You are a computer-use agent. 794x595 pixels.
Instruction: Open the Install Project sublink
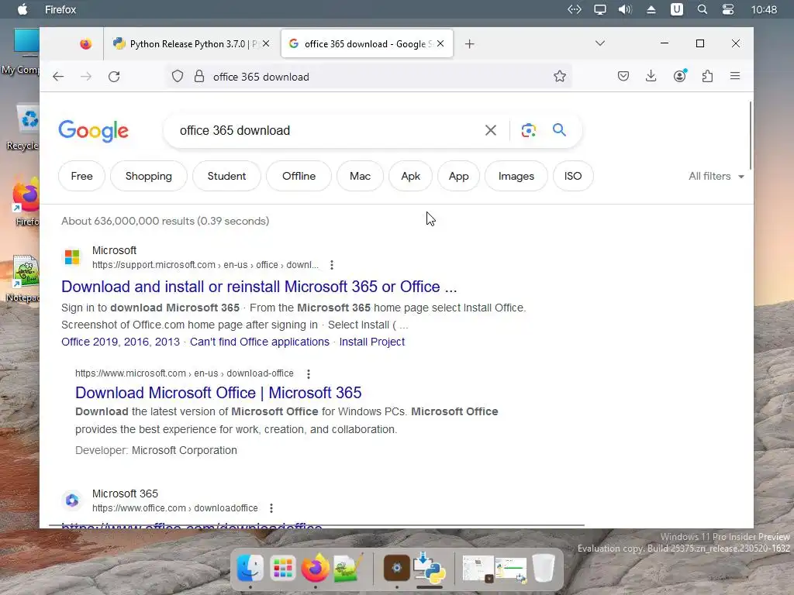371,342
